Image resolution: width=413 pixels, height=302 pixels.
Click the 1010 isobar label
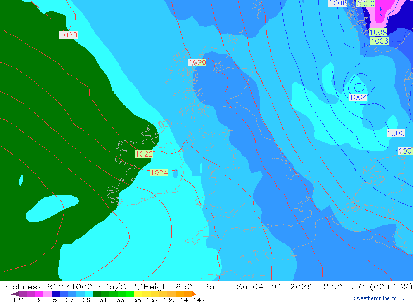click(366, 3)
